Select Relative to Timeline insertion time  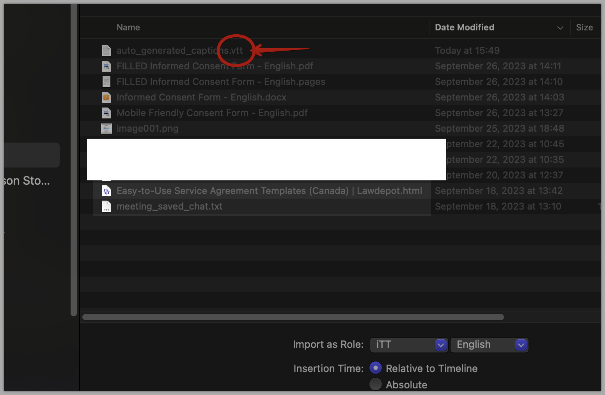(376, 368)
